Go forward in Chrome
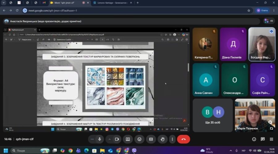The width and height of the screenshot is (278, 154). [x=11, y=10]
